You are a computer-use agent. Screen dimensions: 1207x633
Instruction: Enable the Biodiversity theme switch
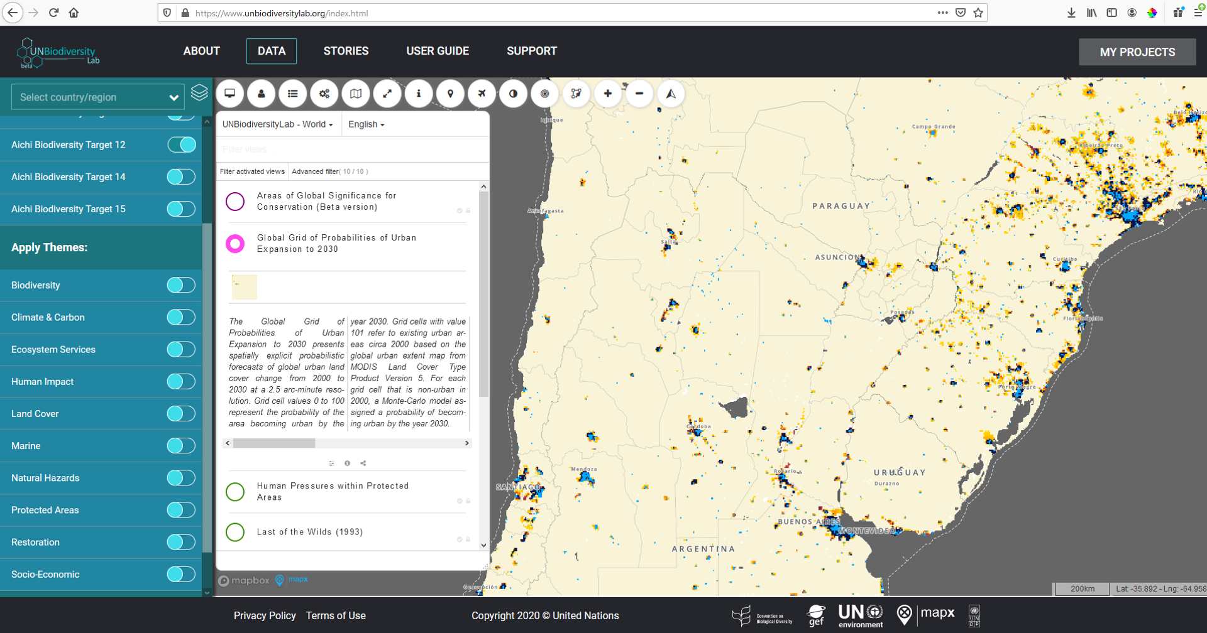click(181, 285)
